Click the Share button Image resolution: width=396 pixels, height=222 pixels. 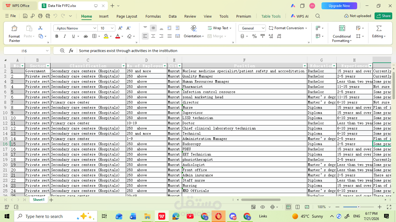point(383,16)
